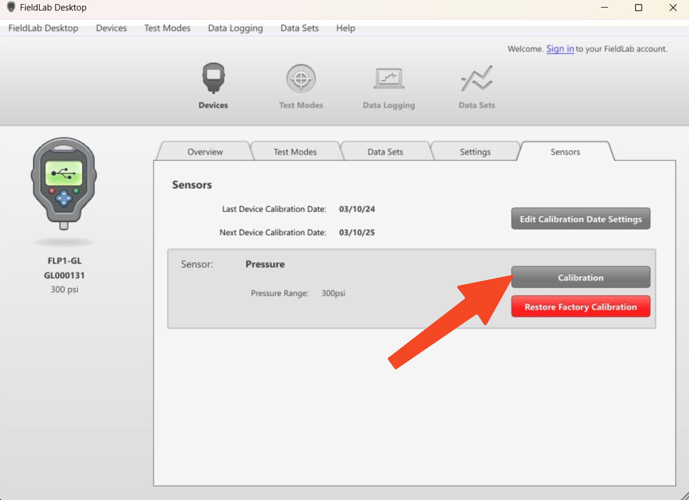Click the GL000131 serial number
Screen dimensions: 689x500
point(64,275)
